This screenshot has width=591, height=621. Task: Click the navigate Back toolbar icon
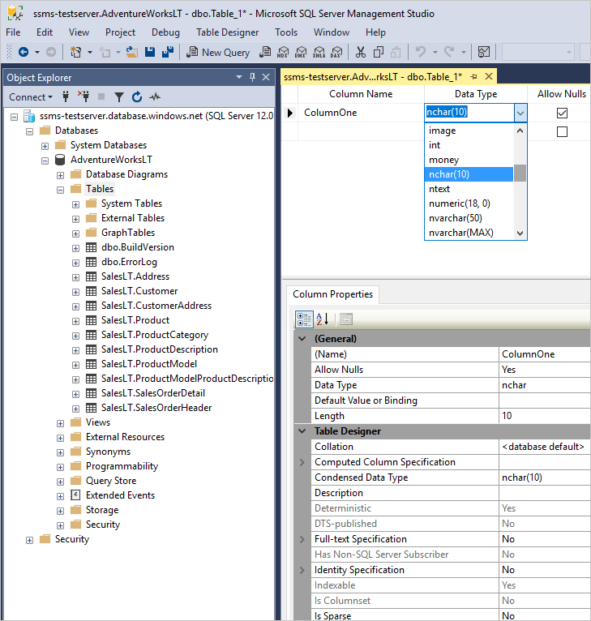[24, 52]
